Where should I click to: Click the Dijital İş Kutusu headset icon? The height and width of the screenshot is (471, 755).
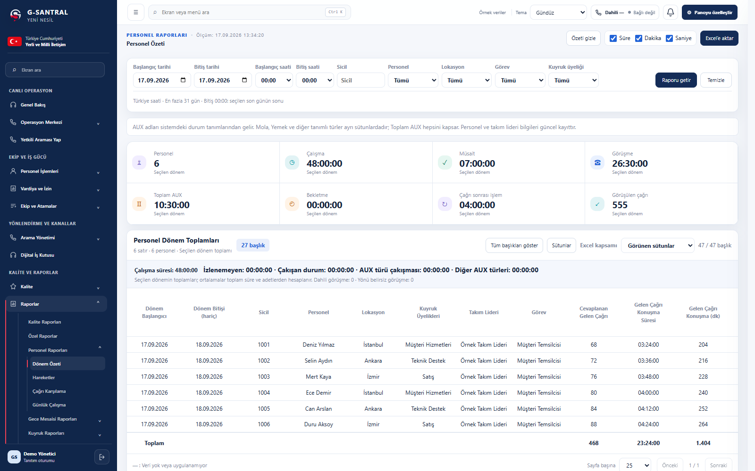click(x=13, y=255)
